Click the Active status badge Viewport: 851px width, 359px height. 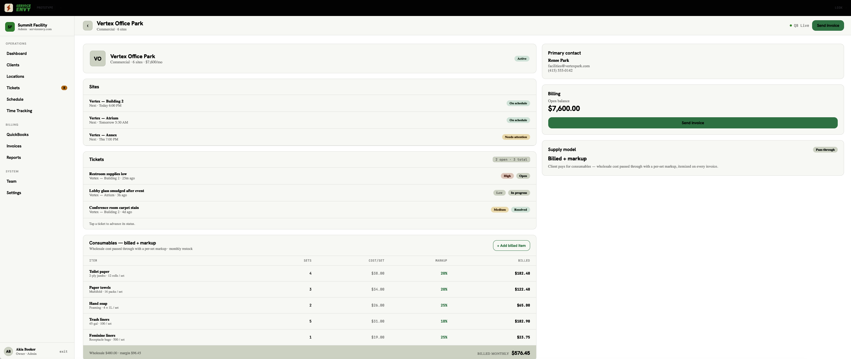coord(522,59)
